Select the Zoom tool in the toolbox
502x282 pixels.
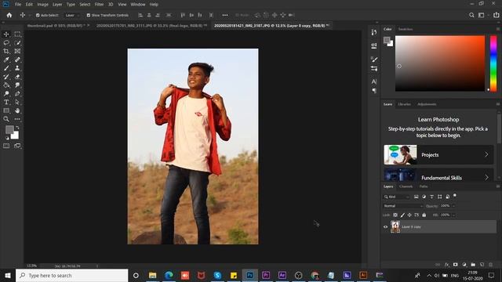tap(6, 119)
